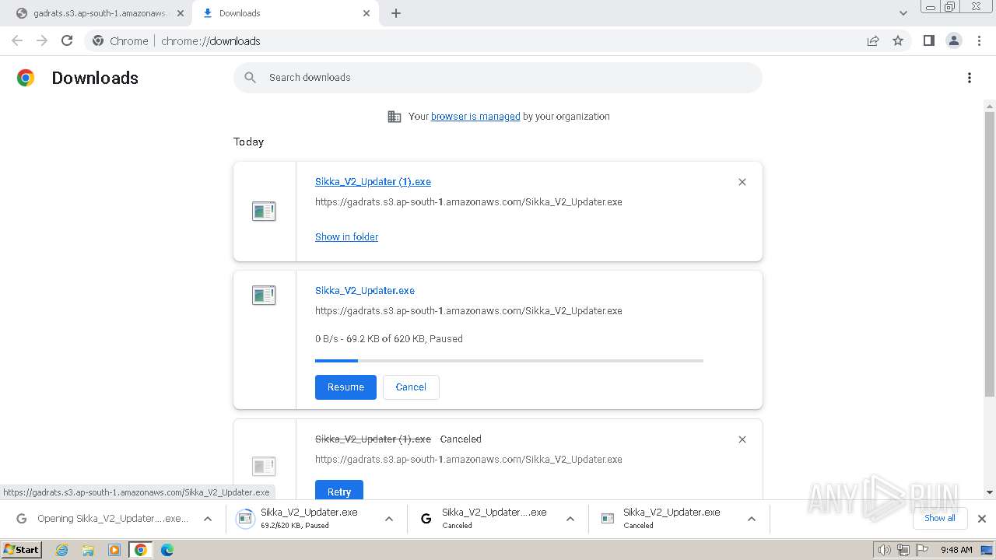The image size is (996, 560).
Task: Click volume speaker tray icon
Action: tap(885, 550)
